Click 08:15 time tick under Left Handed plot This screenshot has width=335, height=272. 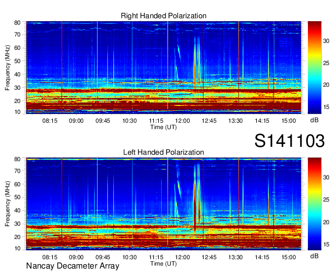click(50, 257)
